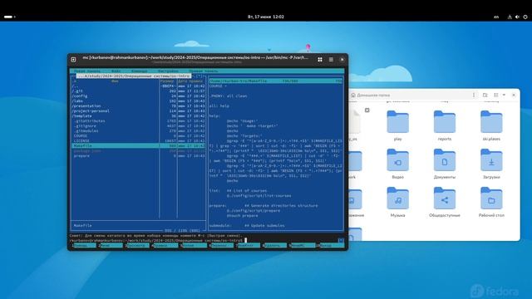532x299 pixels.
Task: Click the home icon in Files path bar
Action: (x=353, y=96)
